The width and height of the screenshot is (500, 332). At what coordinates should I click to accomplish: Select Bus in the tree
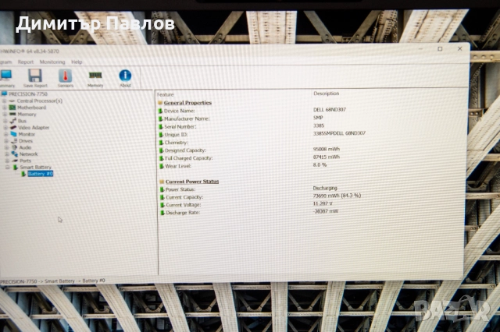22,121
